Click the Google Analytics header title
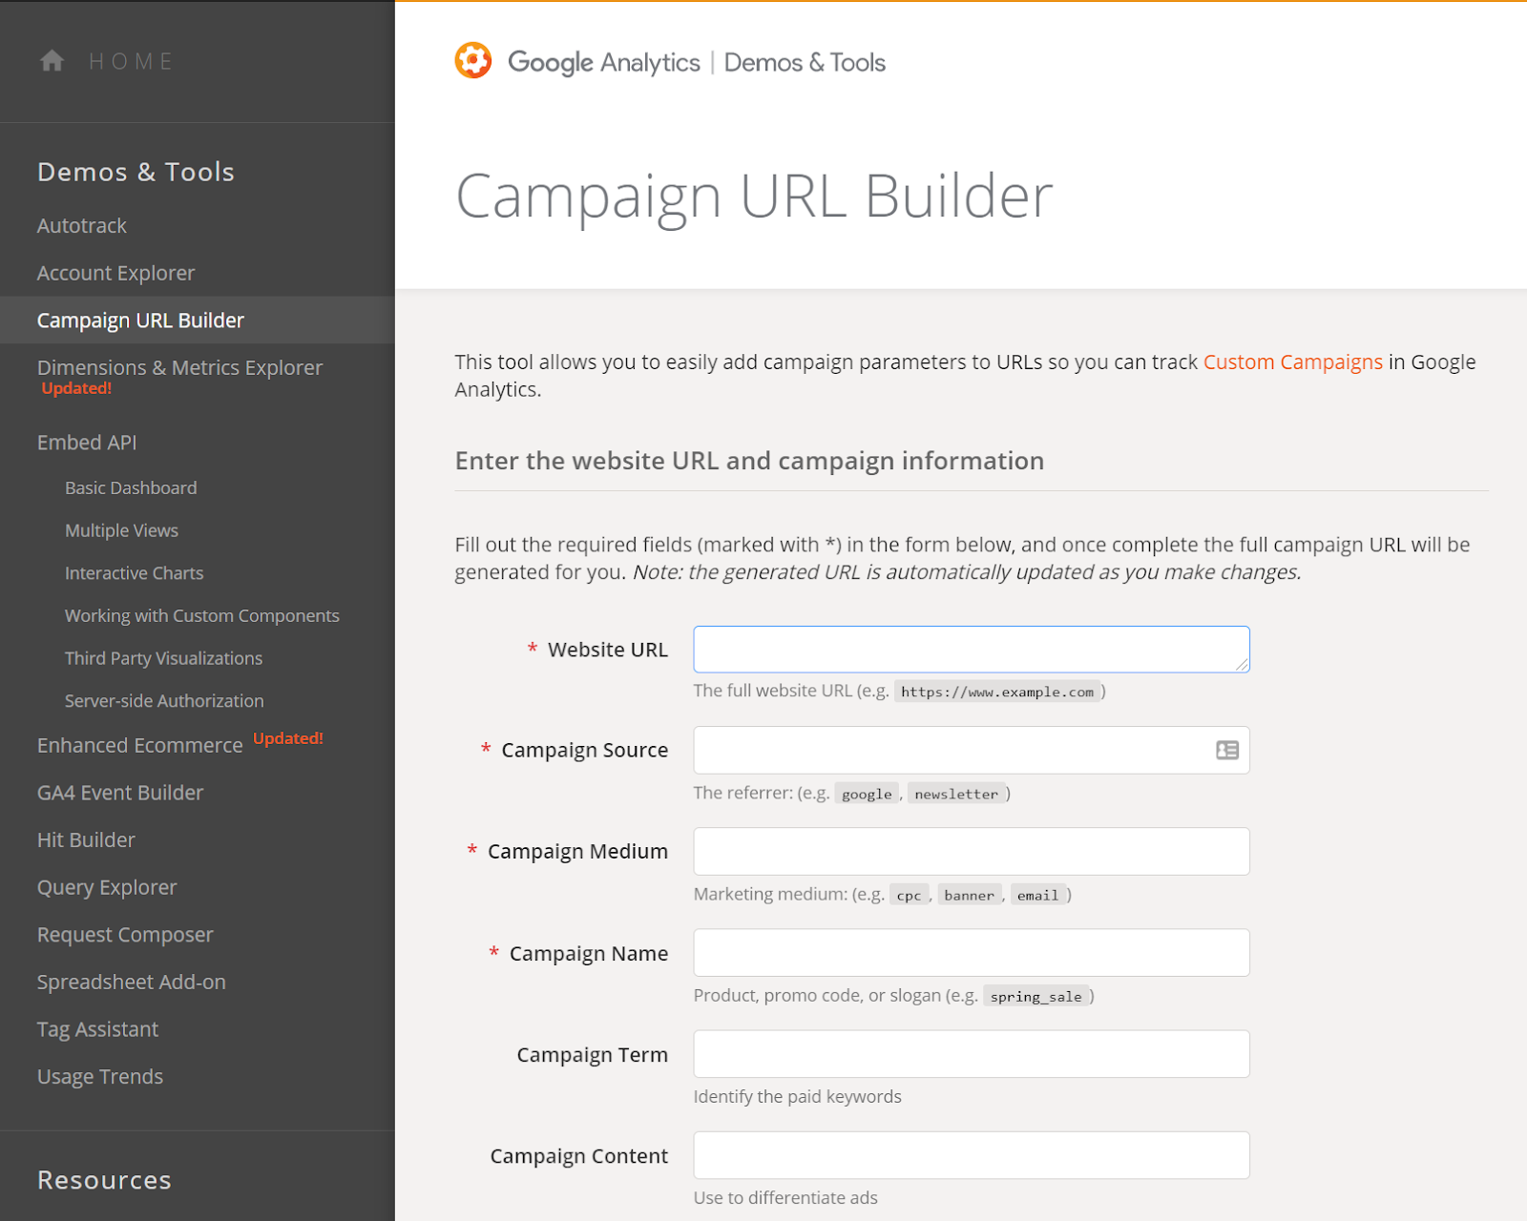This screenshot has width=1527, height=1221. [x=604, y=63]
